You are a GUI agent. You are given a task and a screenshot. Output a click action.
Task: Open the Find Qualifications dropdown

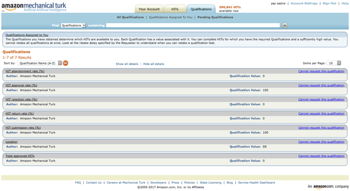tap(73, 25)
